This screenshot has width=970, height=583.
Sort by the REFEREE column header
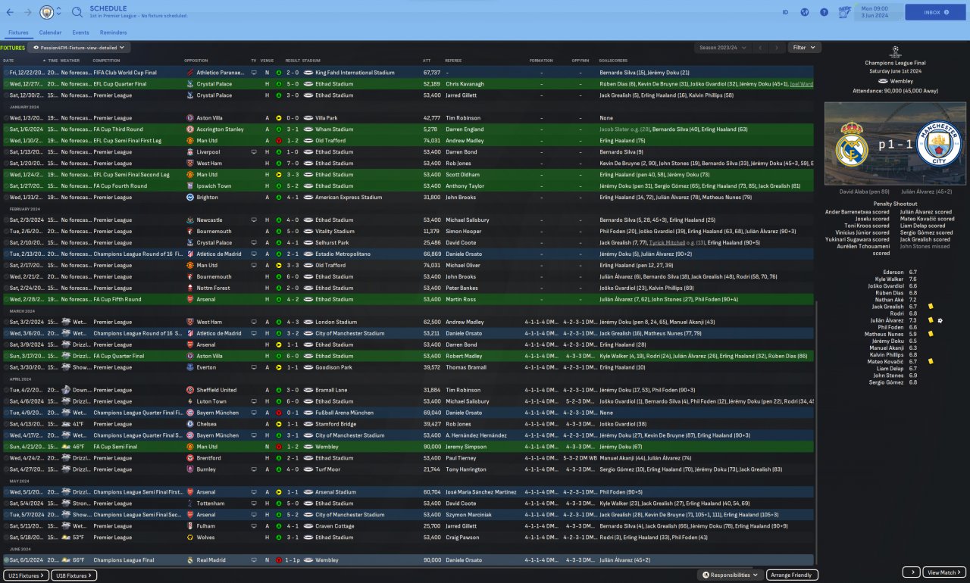click(x=453, y=61)
